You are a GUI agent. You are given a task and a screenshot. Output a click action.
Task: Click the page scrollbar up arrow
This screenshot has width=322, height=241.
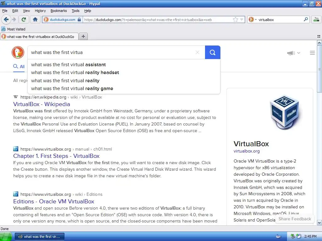pyautogui.click(x=319, y=43)
